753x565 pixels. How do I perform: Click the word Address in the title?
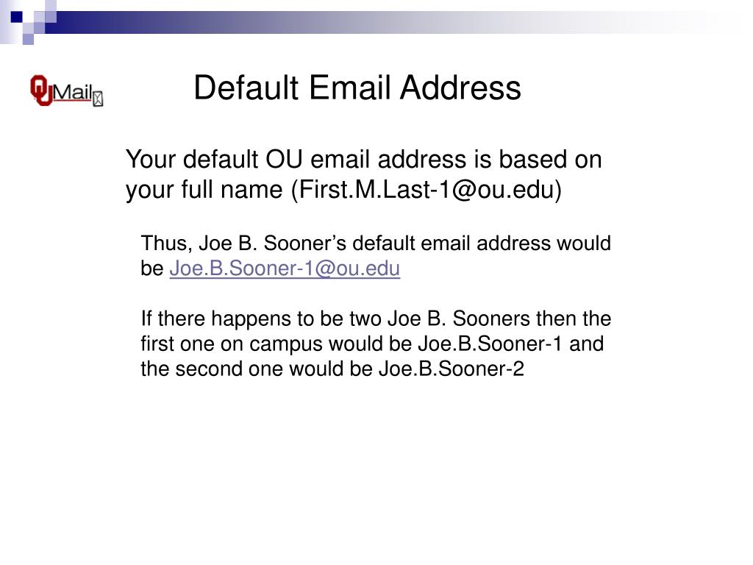click(x=460, y=88)
